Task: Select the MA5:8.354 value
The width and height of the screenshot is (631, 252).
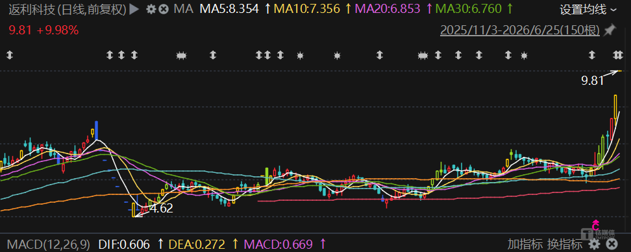Action: click(x=229, y=9)
